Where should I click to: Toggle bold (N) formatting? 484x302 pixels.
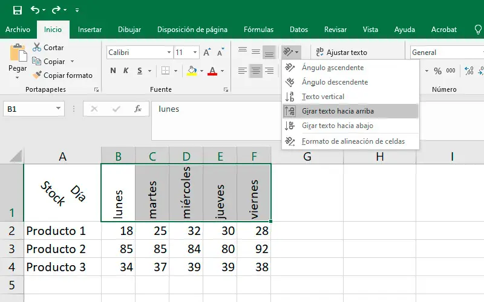(x=113, y=71)
